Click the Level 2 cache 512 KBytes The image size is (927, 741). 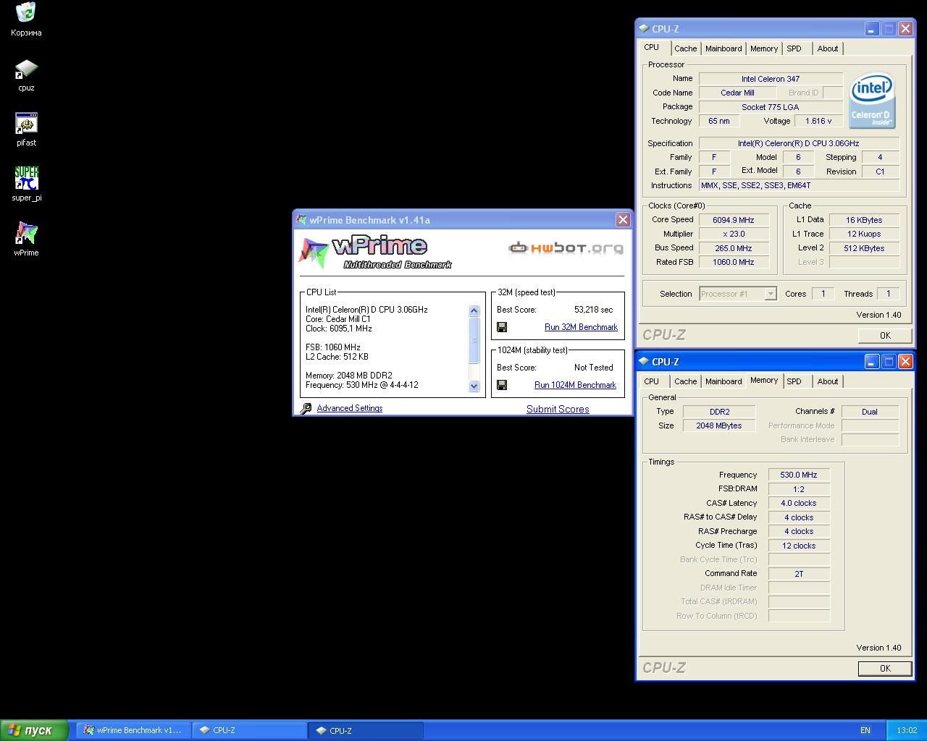pos(865,248)
